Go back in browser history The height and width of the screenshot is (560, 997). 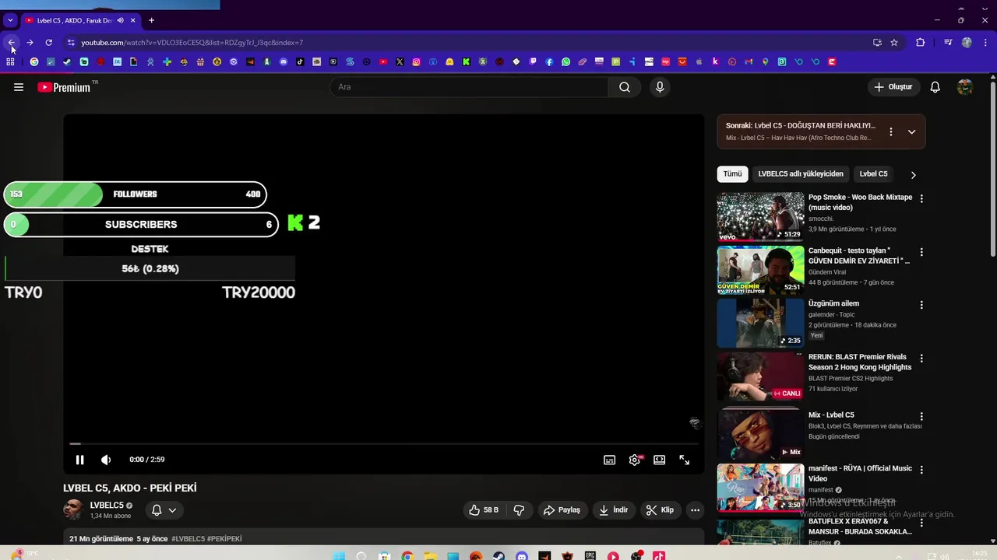click(11, 43)
